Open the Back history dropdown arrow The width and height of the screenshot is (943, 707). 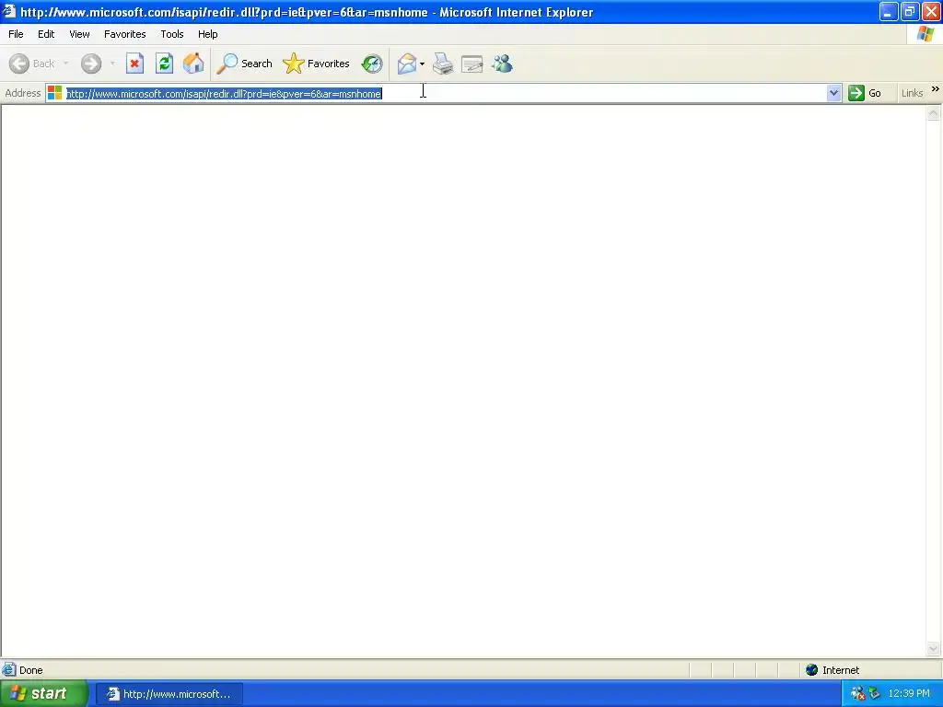pyautogui.click(x=65, y=64)
